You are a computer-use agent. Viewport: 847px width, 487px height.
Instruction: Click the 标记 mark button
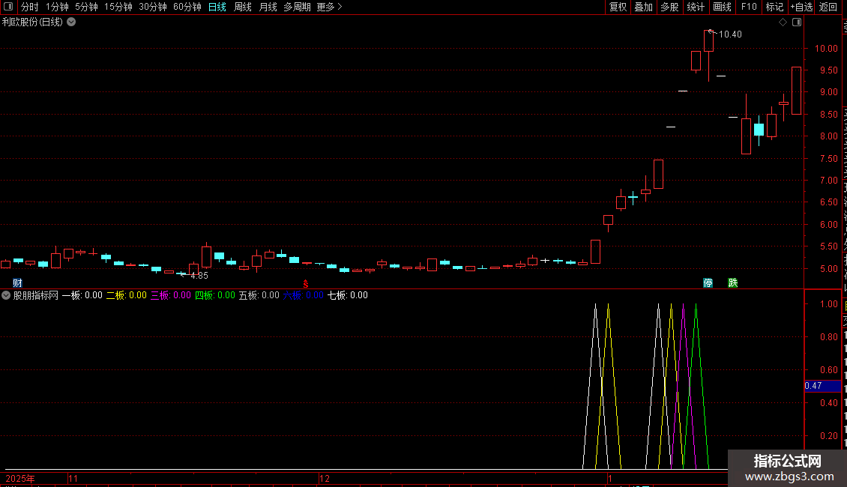point(774,7)
